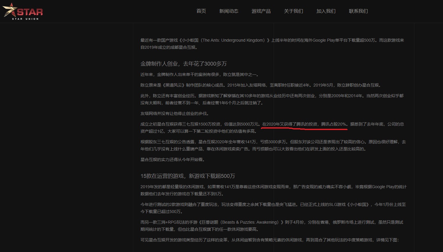Viewport: 443px width, 252px height.
Task: Click the Star Union logo
Action: (x=23, y=12)
